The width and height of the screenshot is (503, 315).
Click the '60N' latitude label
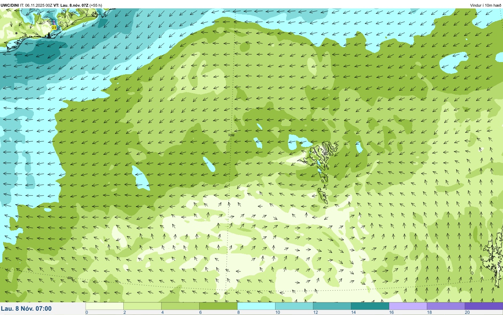pos(70,278)
